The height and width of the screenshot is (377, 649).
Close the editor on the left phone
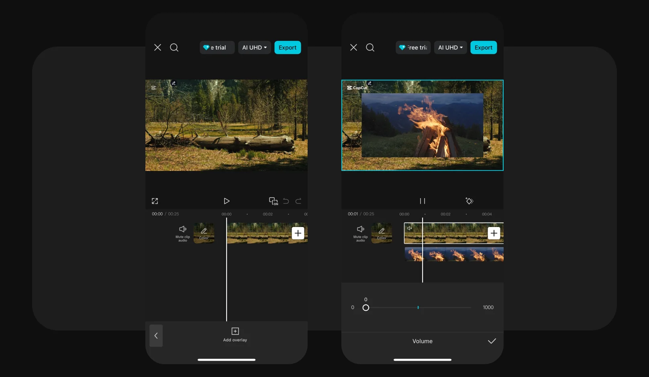click(x=157, y=47)
